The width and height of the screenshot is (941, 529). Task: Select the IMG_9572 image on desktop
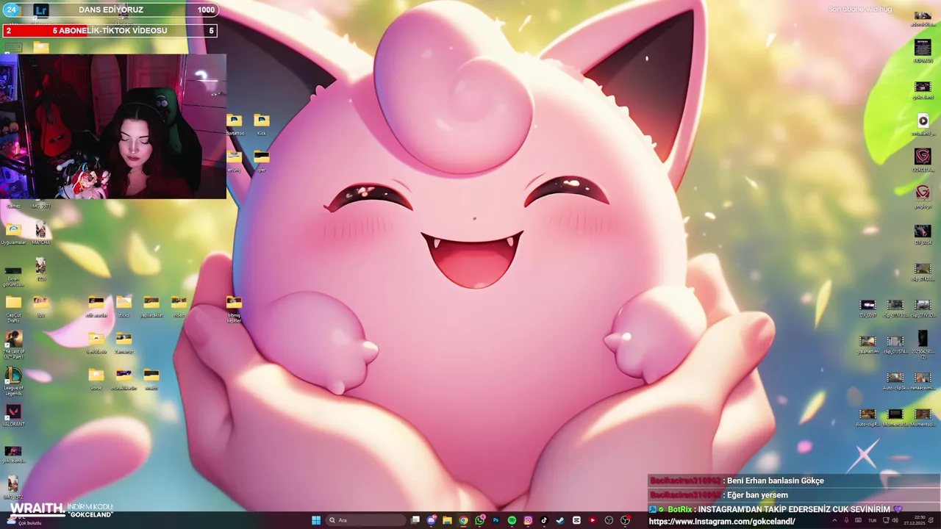[13, 487]
